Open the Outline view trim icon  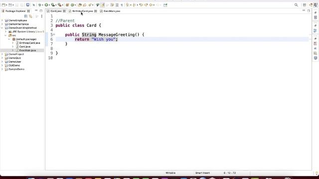pos(316,31)
